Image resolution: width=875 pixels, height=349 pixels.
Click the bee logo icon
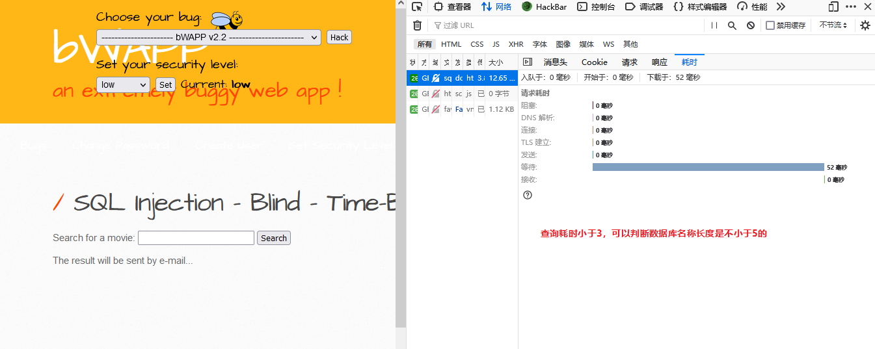click(x=227, y=20)
